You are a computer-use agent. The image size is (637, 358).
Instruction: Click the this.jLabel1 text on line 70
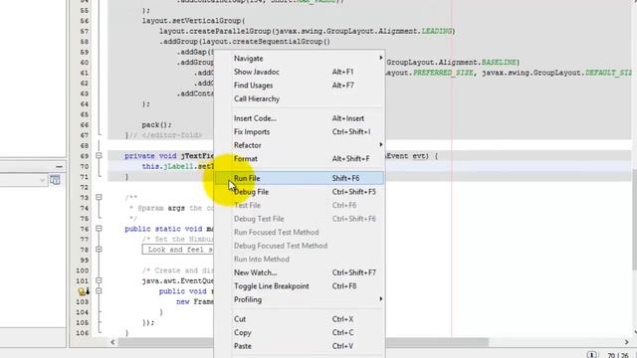point(168,166)
